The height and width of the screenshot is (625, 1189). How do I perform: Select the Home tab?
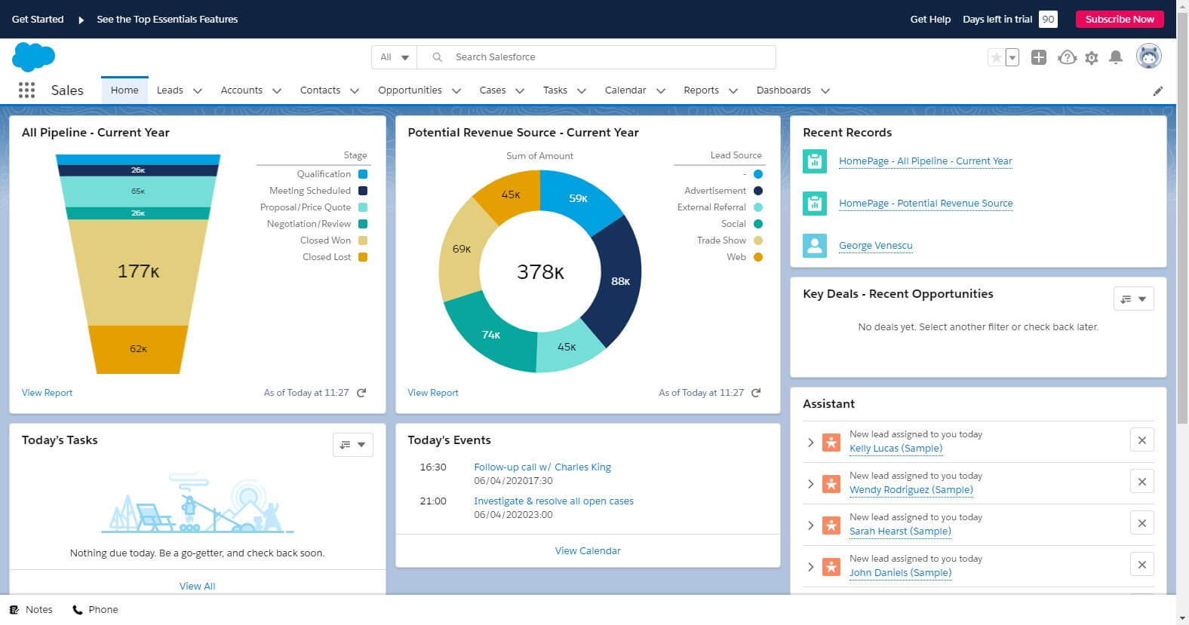coord(124,90)
